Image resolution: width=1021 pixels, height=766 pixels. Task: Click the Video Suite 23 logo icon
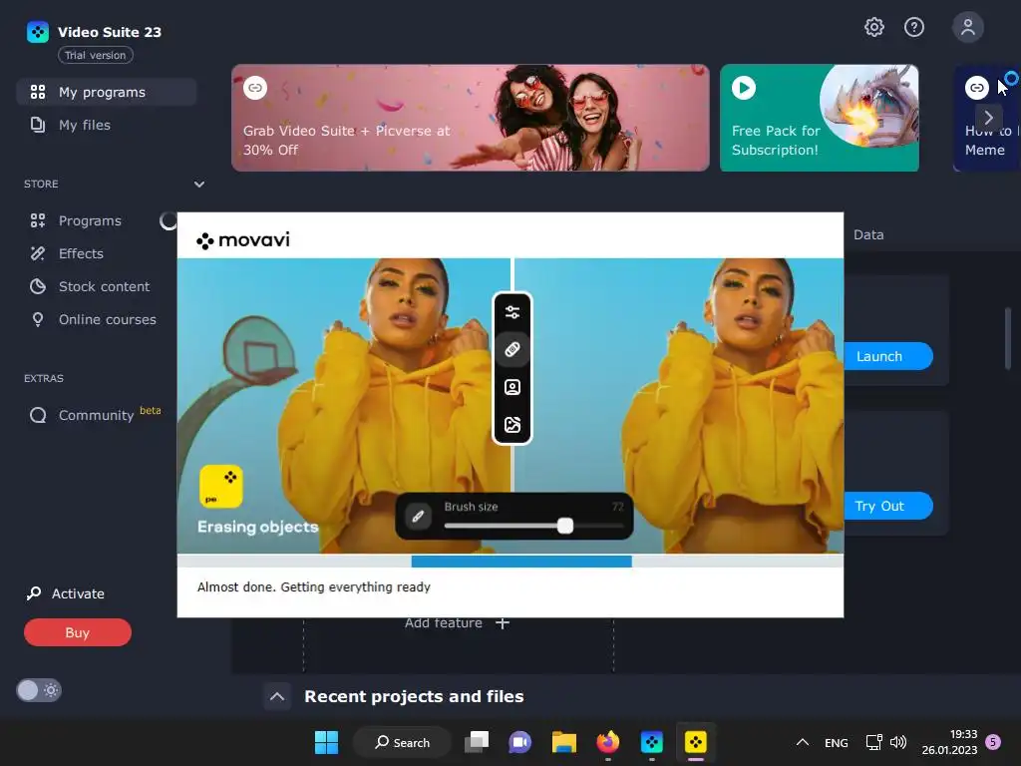38,32
